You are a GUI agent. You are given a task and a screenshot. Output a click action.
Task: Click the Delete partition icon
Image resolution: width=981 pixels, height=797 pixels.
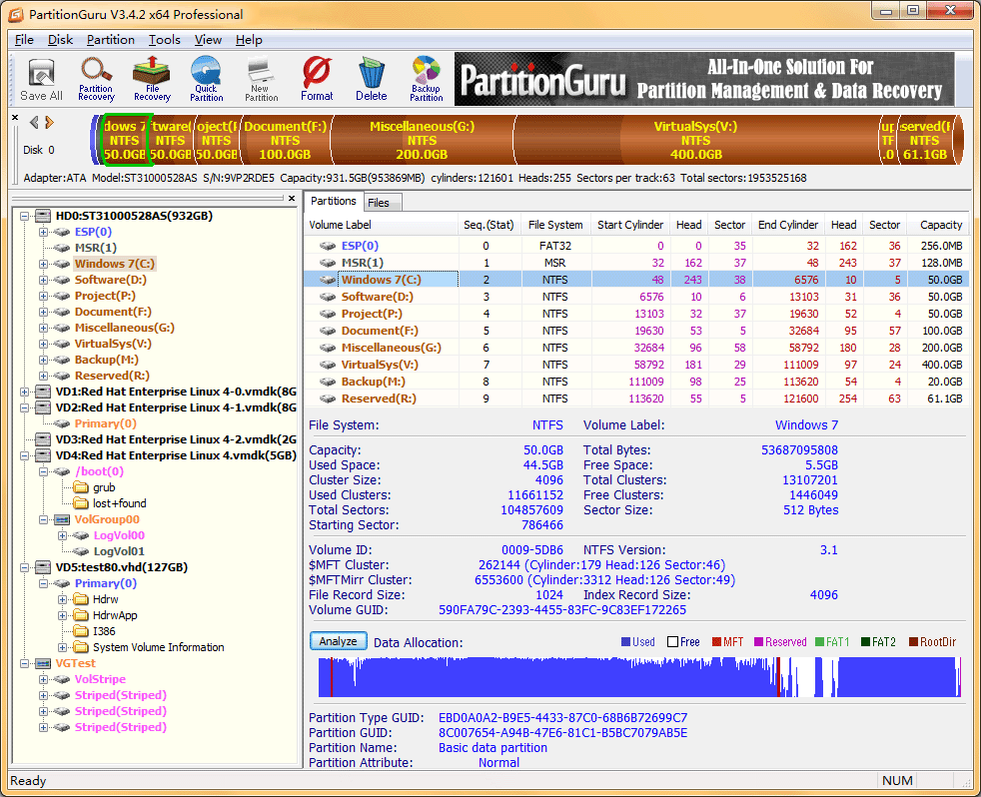[371, 80]
